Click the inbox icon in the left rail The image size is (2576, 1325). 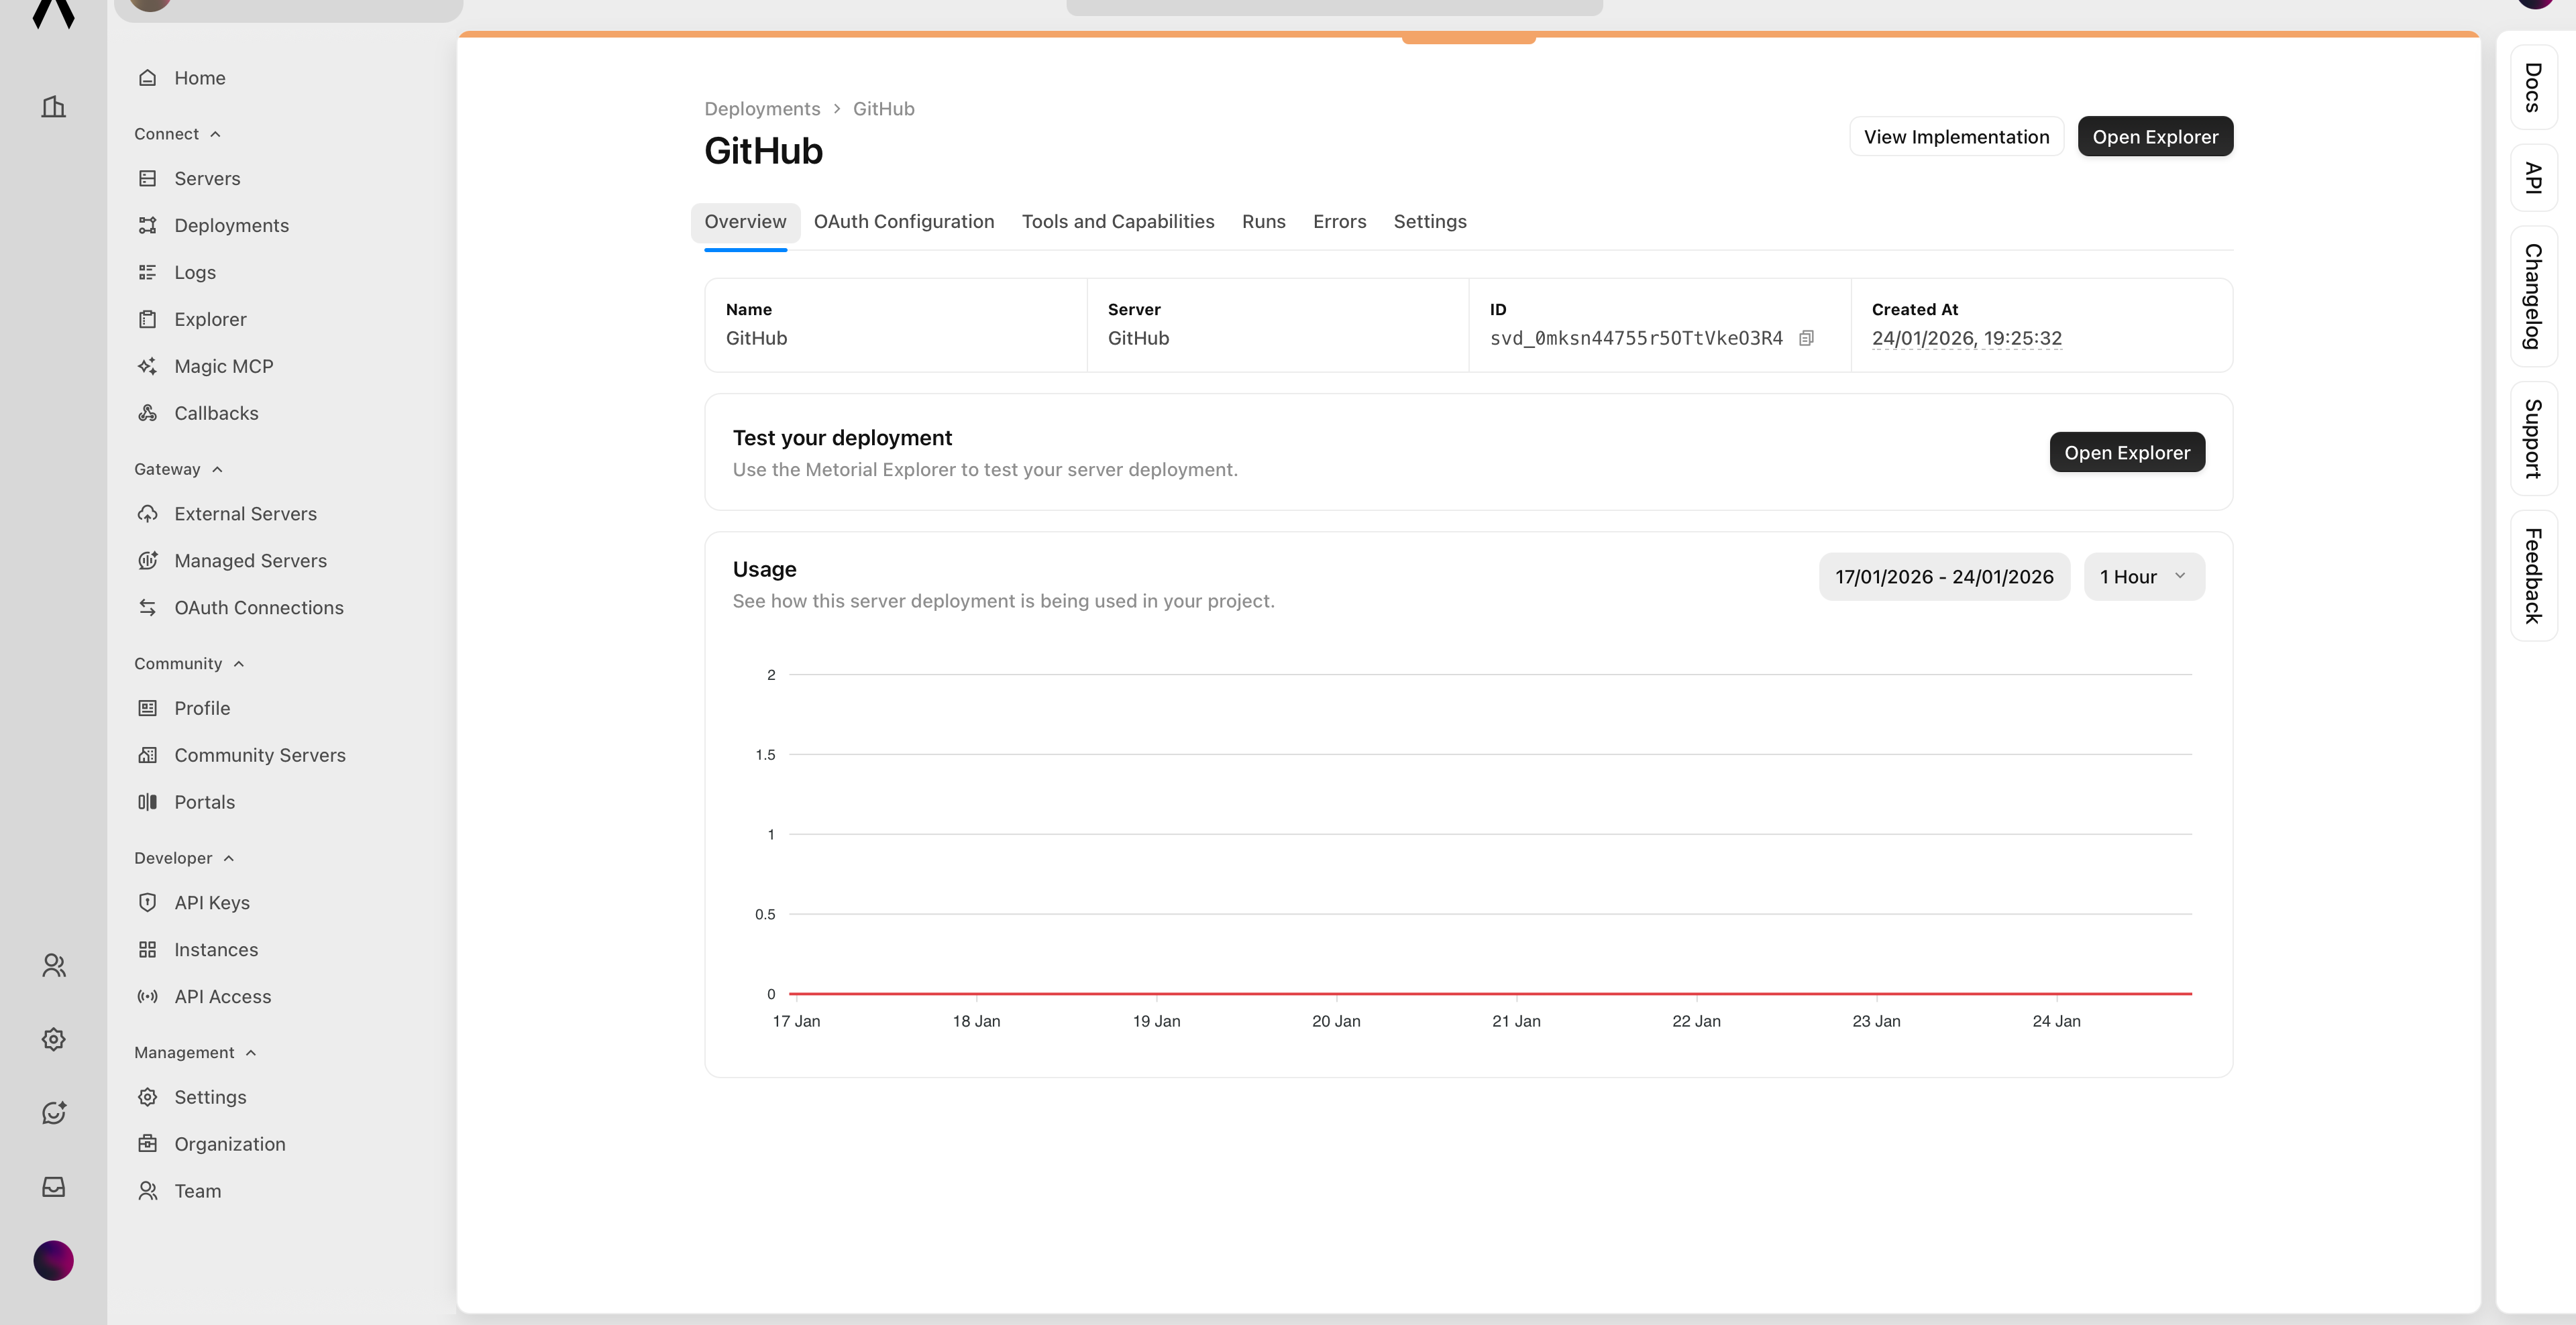tap(53, 1186)
